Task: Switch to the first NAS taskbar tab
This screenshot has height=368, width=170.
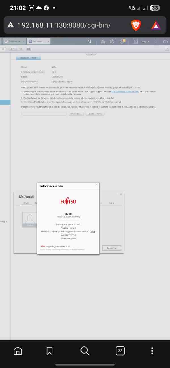Action: pos(14,41)
